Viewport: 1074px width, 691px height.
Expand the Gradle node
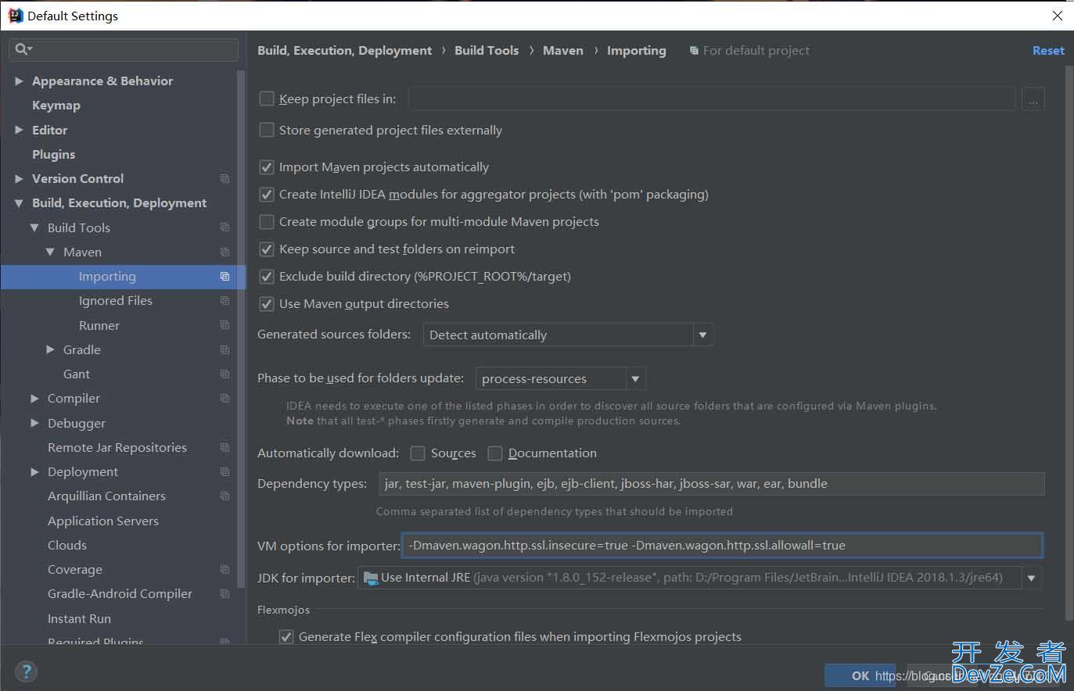50,350
